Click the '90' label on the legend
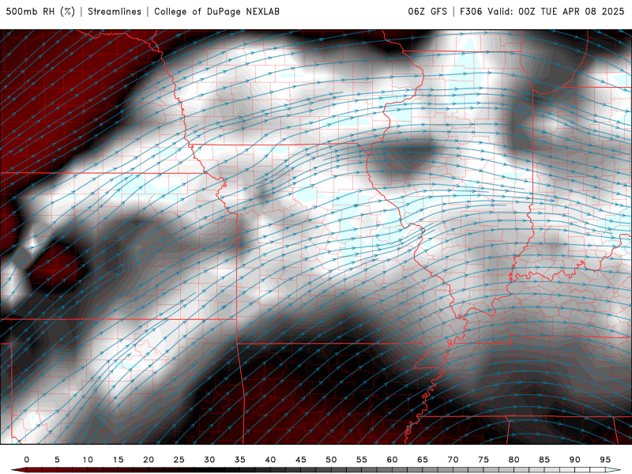 pos(575,460)
